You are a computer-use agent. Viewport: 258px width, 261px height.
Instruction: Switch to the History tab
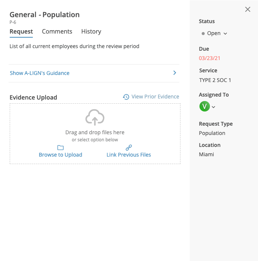(x=91, y=32)
